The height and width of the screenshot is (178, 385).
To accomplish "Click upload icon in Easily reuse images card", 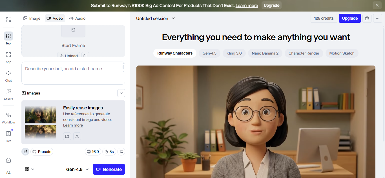I will [x=77, y=136].
